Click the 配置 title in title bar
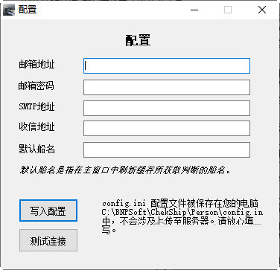The height and width of the screenshot is (270, 280). coord(28,10)
